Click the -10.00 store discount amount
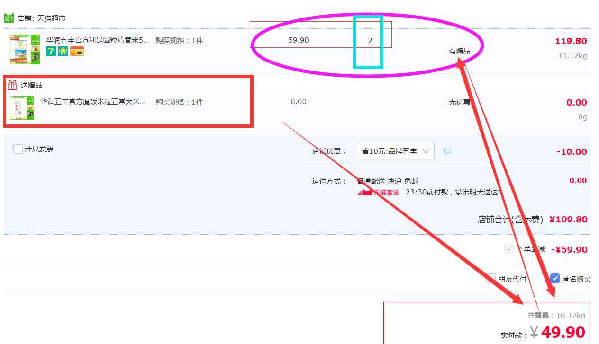 (572, 152)
